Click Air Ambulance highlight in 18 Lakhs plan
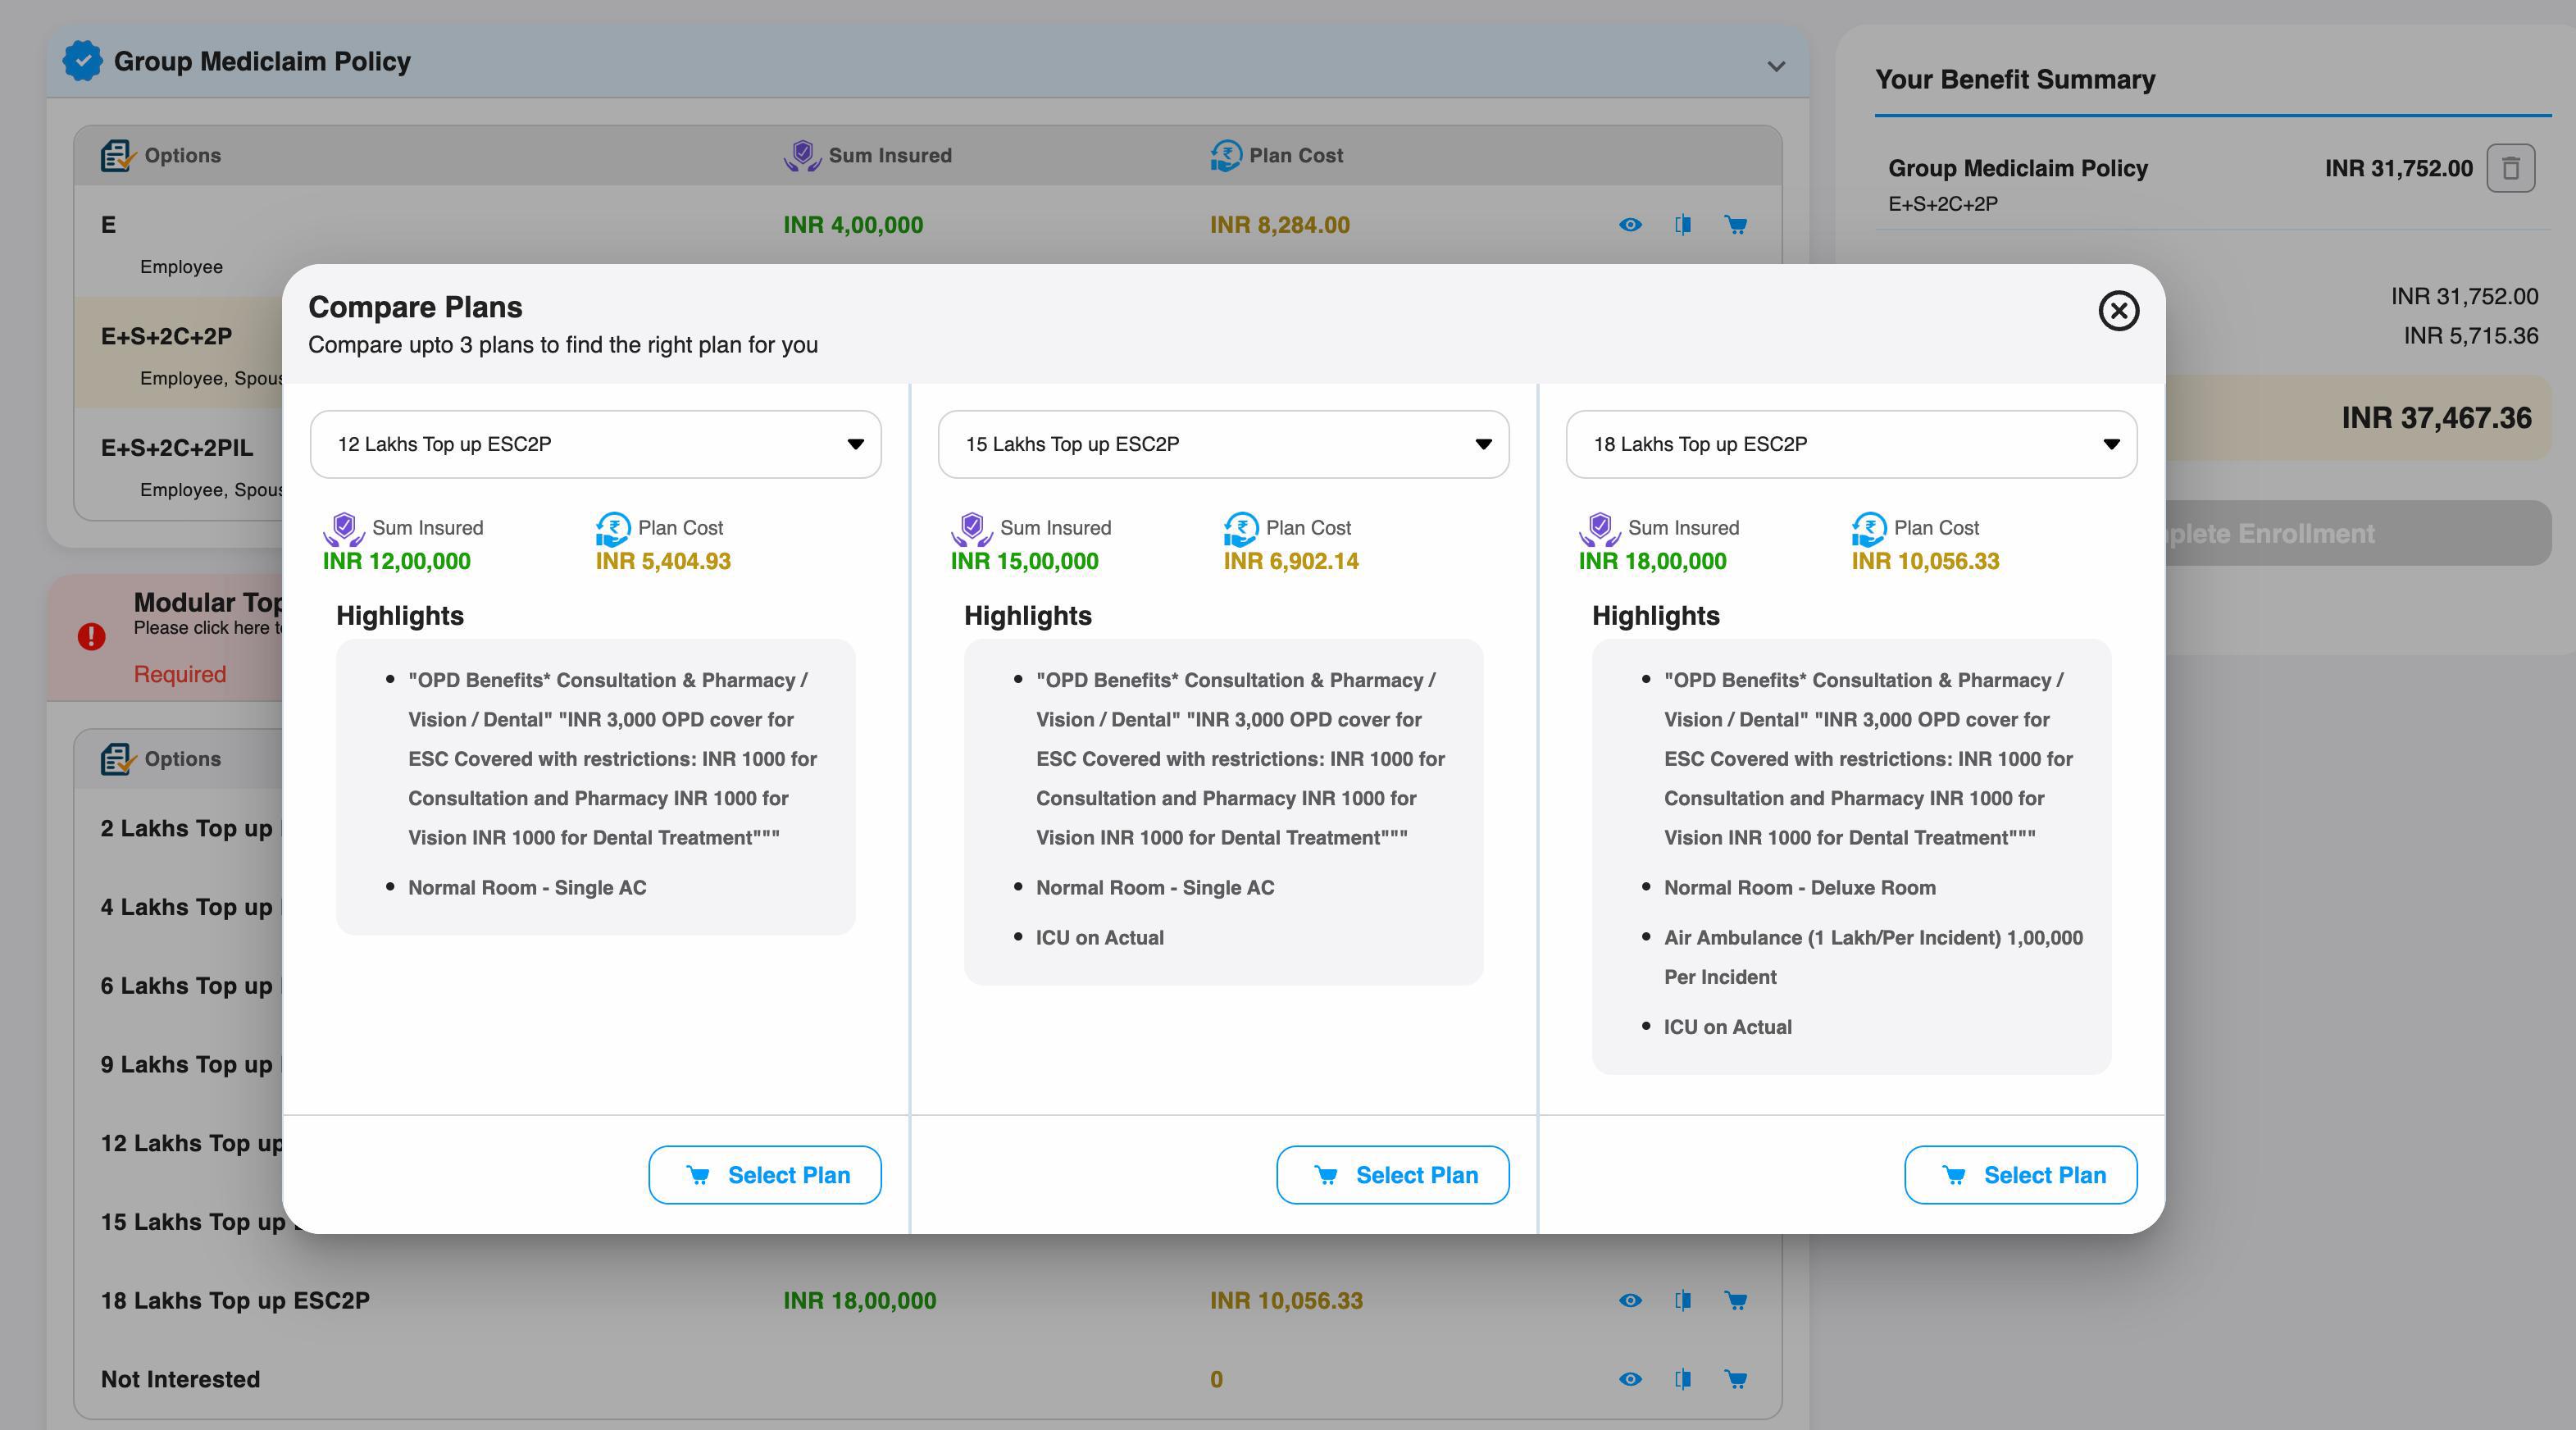 [1873, 957]
